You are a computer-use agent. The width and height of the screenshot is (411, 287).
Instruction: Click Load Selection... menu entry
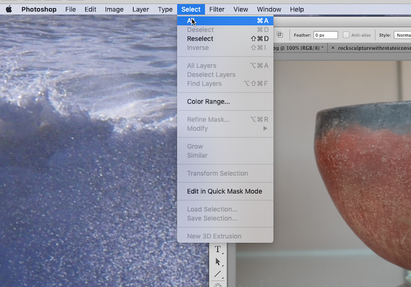(x=225, y=209)
